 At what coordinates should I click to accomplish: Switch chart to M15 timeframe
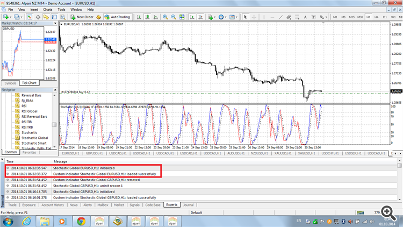click(x=351, y=17)
